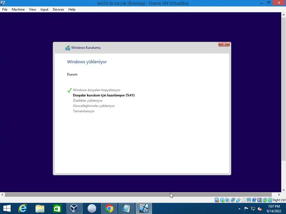Click the green checkmark beside Windows dosyaları kopyalanıyor
This screenshot has height=214, width=286.
(x=69, y=90)
